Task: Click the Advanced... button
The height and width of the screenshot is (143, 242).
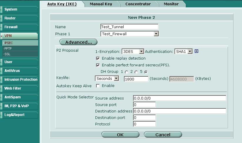Action: 78,42
